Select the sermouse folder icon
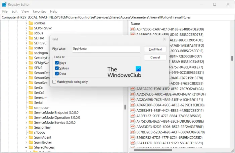The image size is (235, 153). (x=31, y=108)
